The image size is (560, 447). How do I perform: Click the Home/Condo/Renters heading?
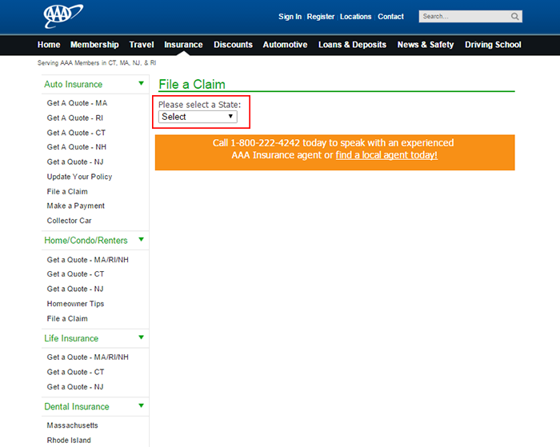86,240
